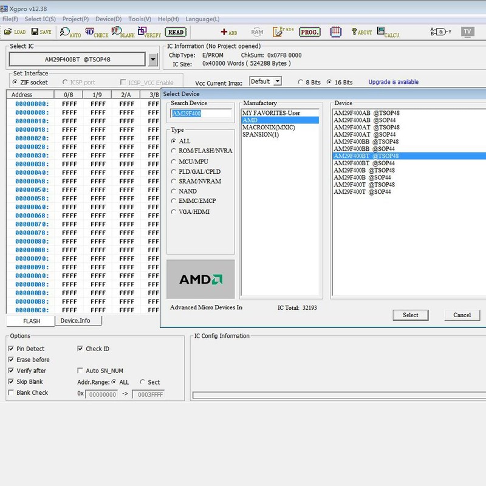Click the Xgpro title bar icon
This screenshot has height=486, width=486.
point(4,9)
